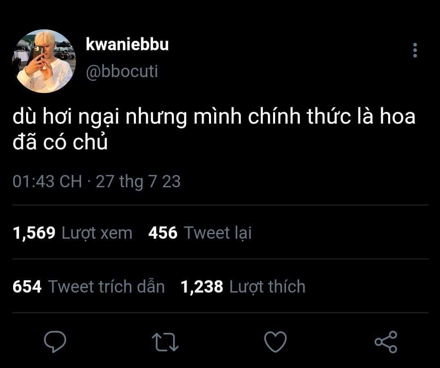Click the Lượt xem label
440x368 pixels.
click(97, 234)
